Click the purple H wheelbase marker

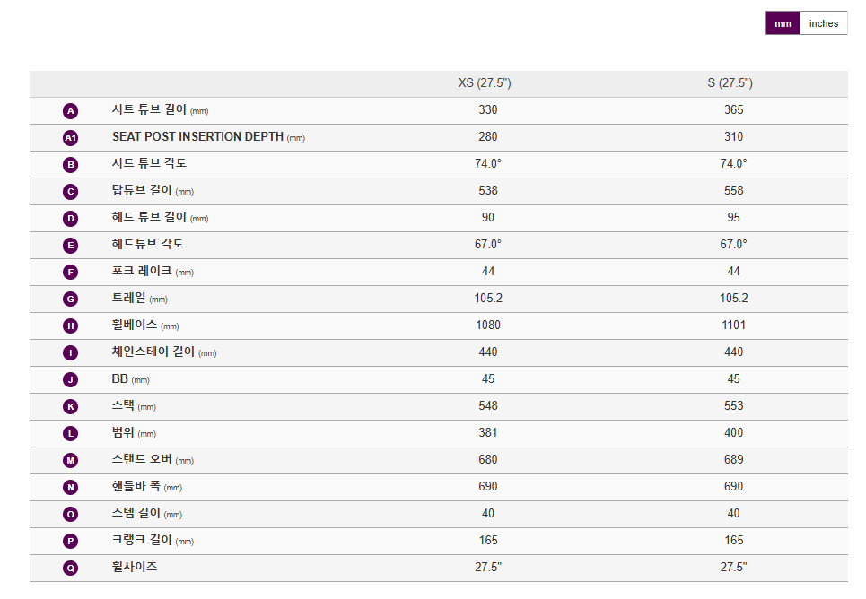[x=70, y=326]
